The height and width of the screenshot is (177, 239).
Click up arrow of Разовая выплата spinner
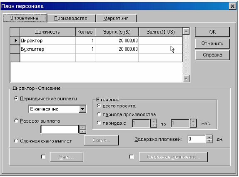coord(82,128)
